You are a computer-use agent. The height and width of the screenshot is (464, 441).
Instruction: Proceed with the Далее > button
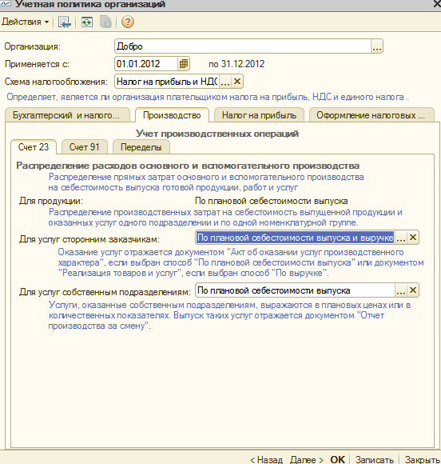tap(307, 459)
